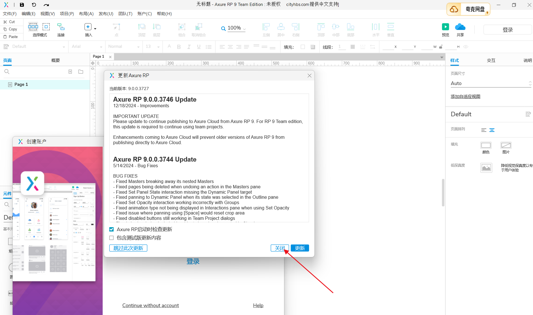Click the Redo arrow icon

(x=46, y=5)
